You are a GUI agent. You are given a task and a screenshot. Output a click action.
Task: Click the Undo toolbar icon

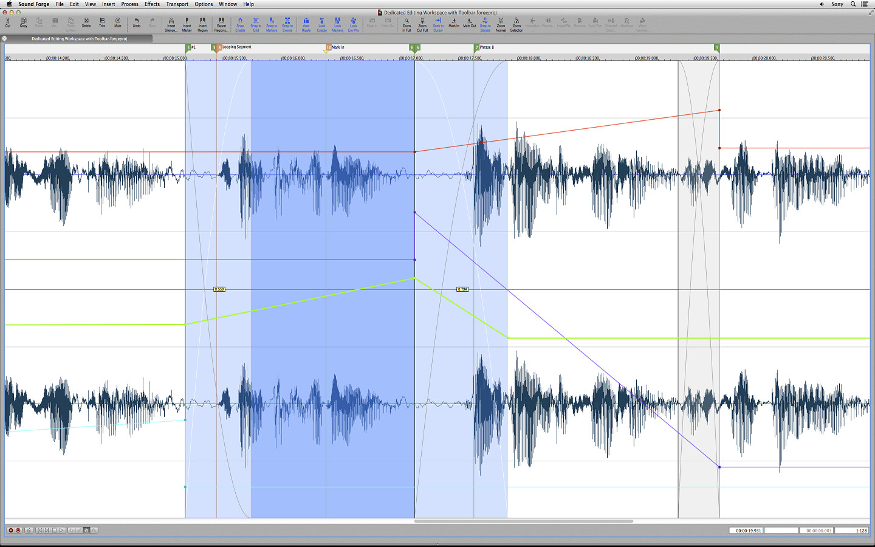(137, 22)
